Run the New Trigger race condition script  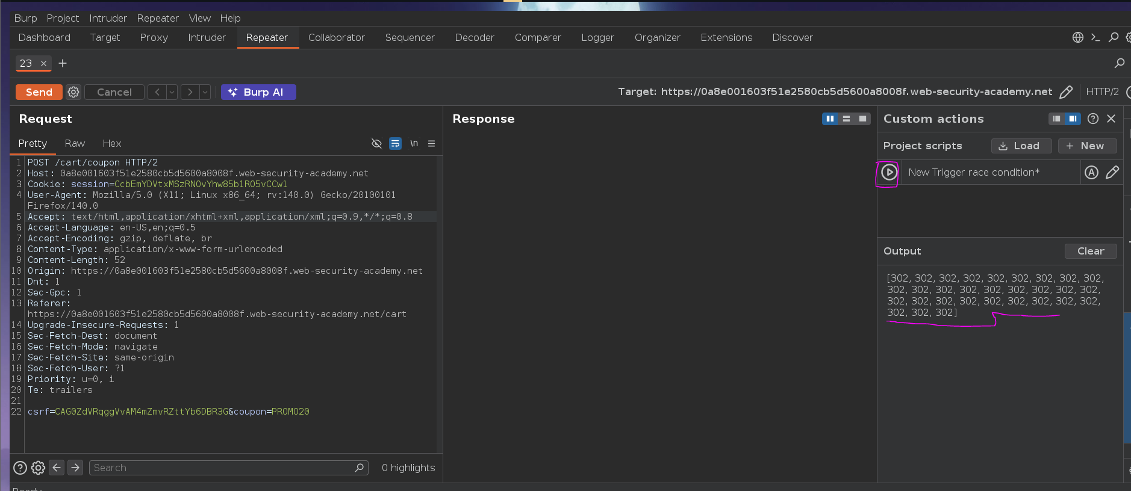click(889, 173)
